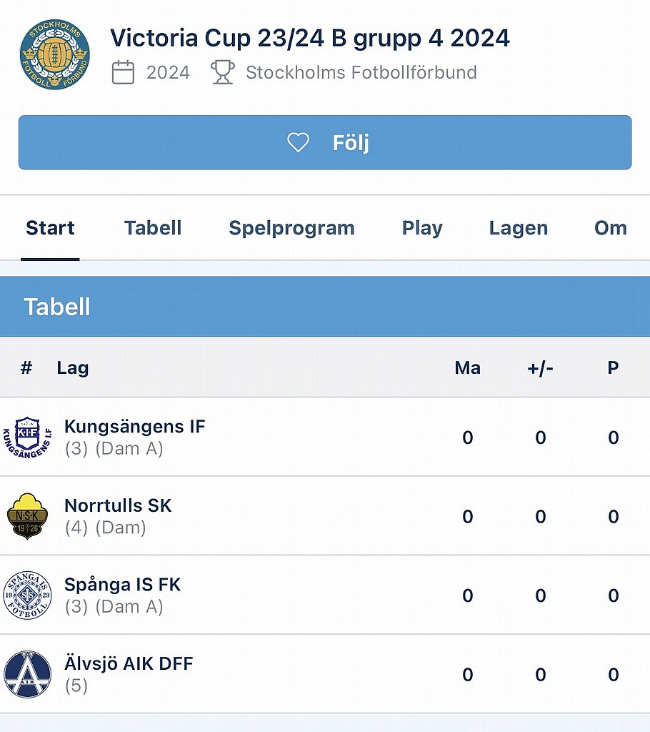Click the Stockholms Fotbollförbund logo
The image size is (650, 732).
pos(55,55)
